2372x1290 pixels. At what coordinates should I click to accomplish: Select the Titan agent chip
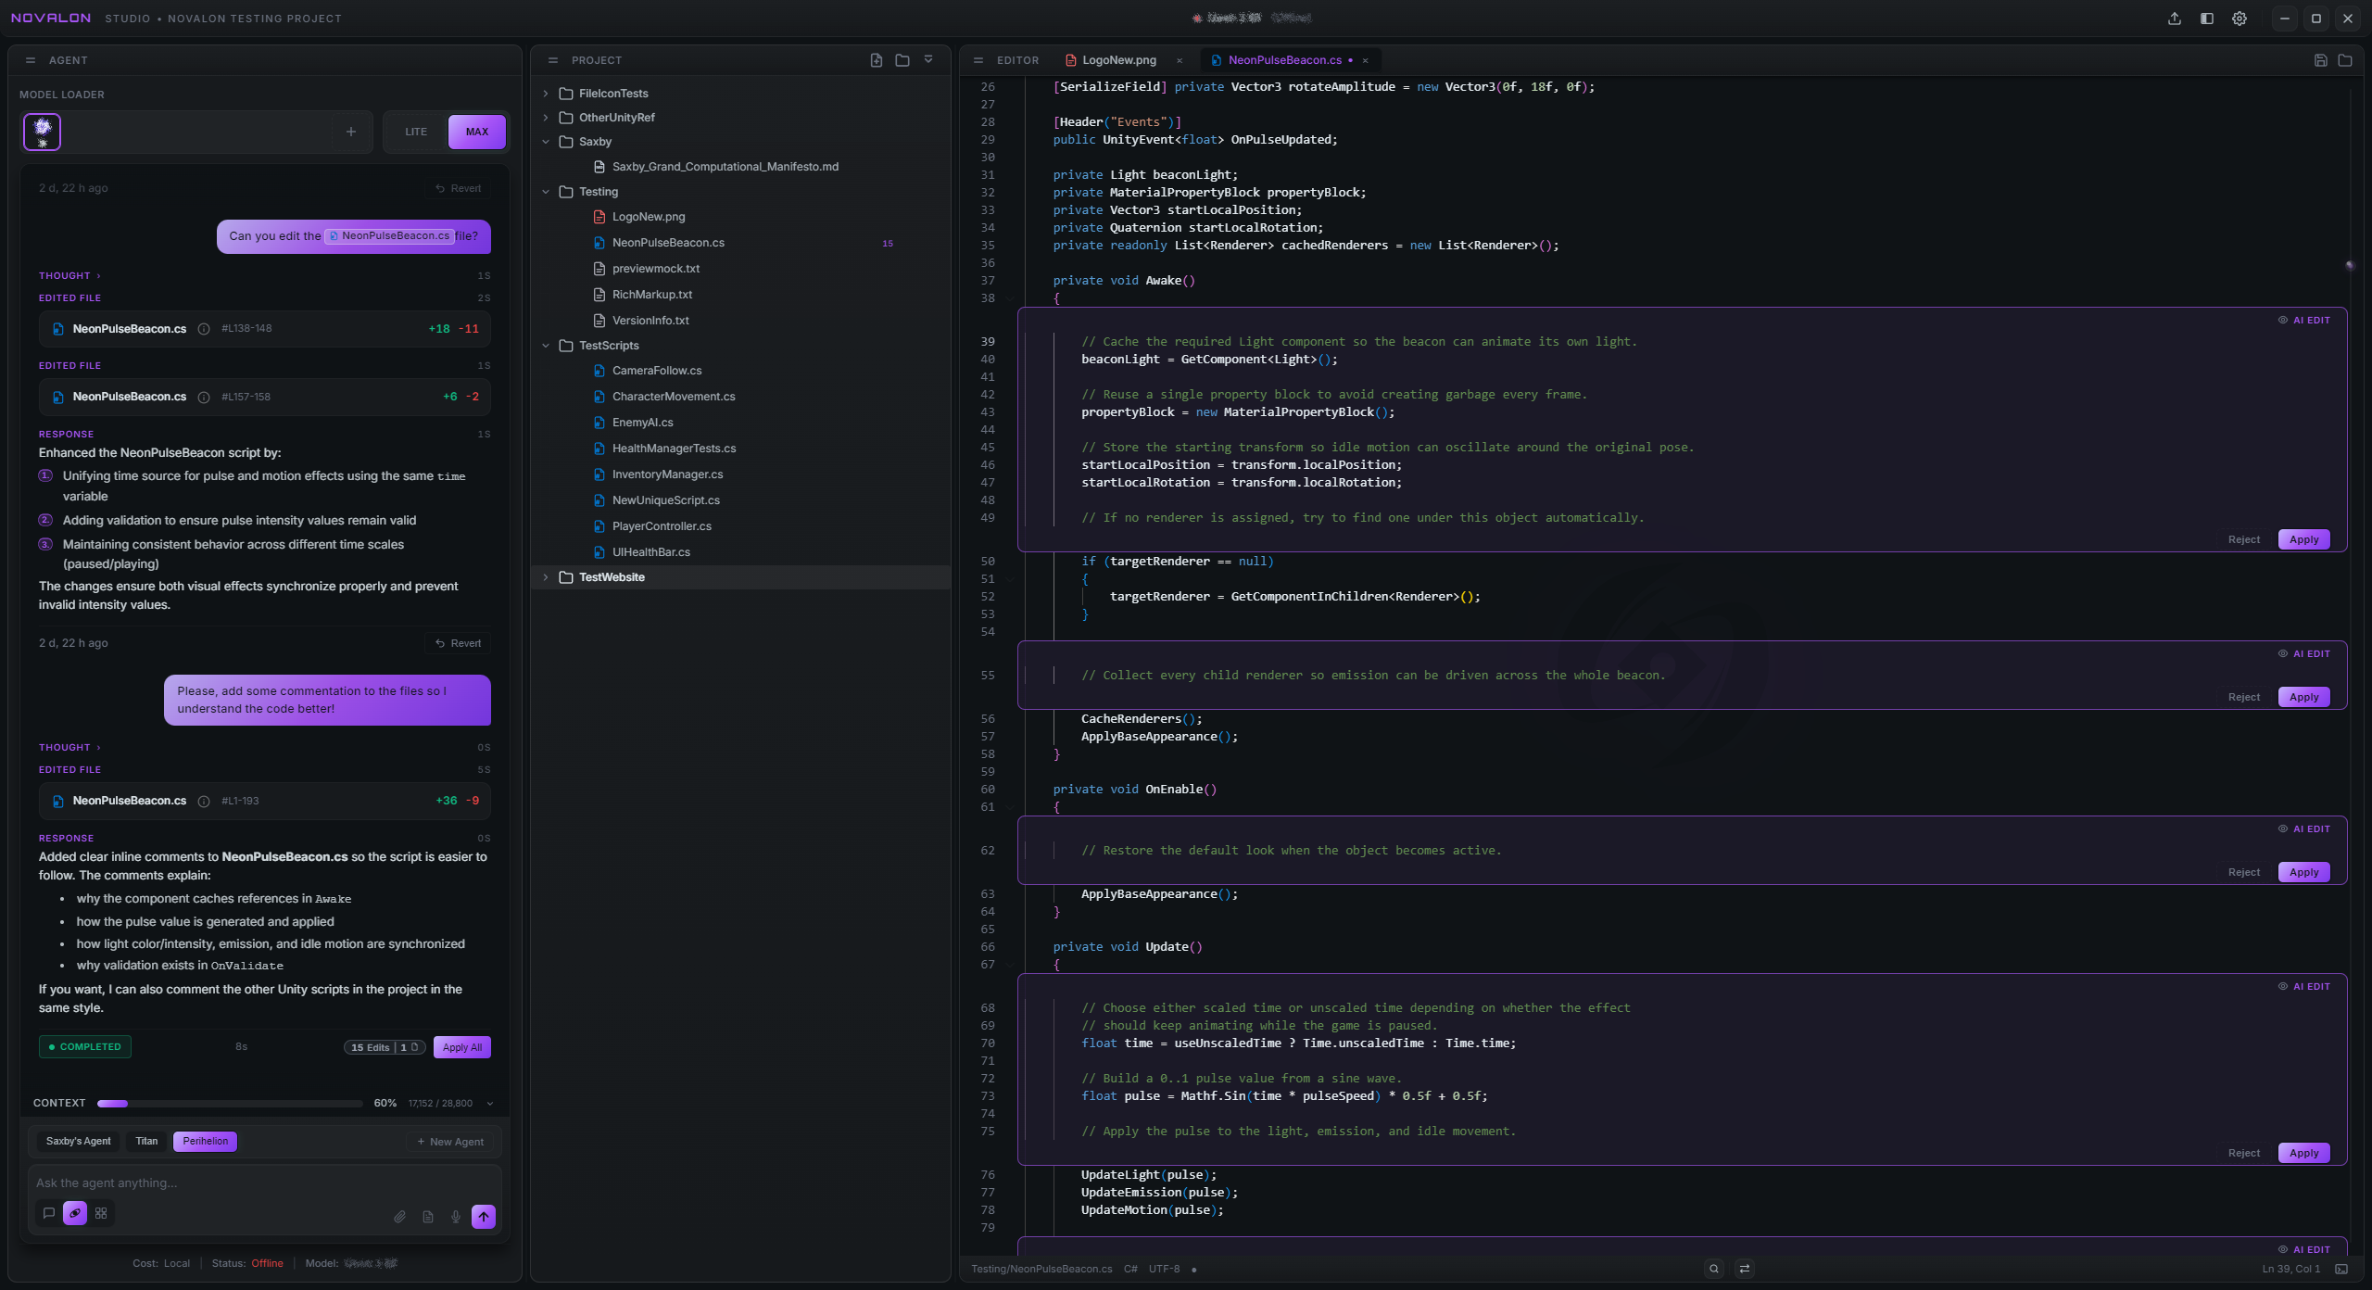pyautogui.click(x=146, y=1142)
